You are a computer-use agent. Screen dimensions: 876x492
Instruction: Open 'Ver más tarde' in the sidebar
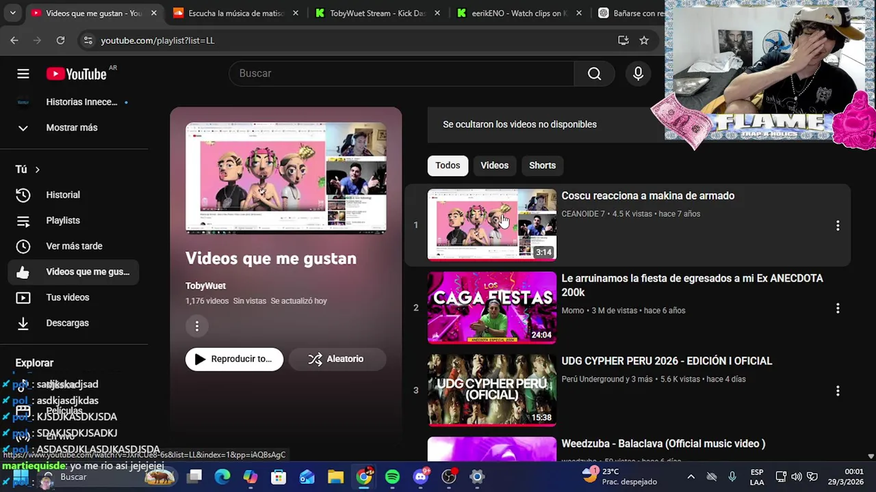click(74, 246)
